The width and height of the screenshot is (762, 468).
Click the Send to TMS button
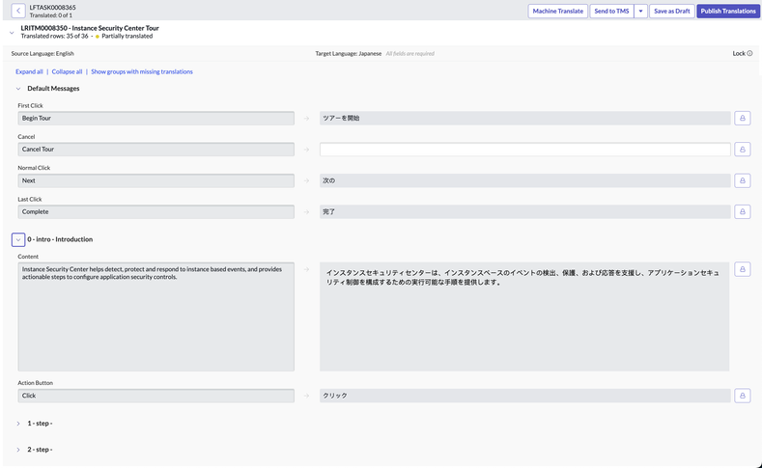(612, 12)
